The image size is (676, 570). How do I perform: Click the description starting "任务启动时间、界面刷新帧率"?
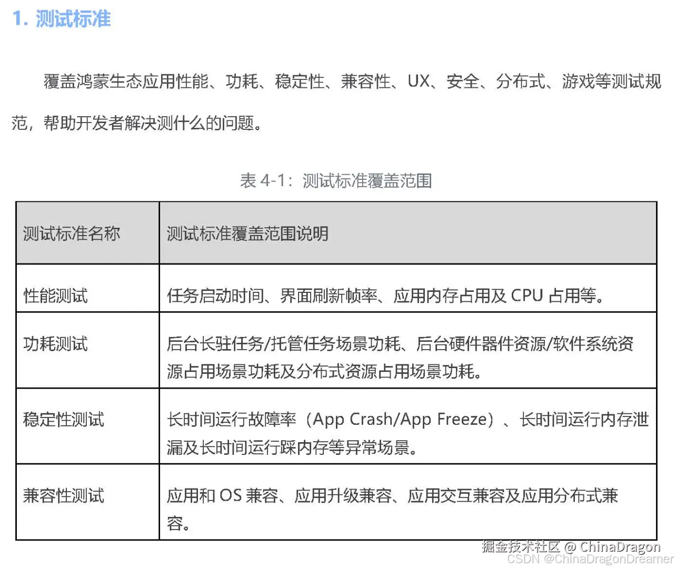pyautogui.click(x=385, y=296)
